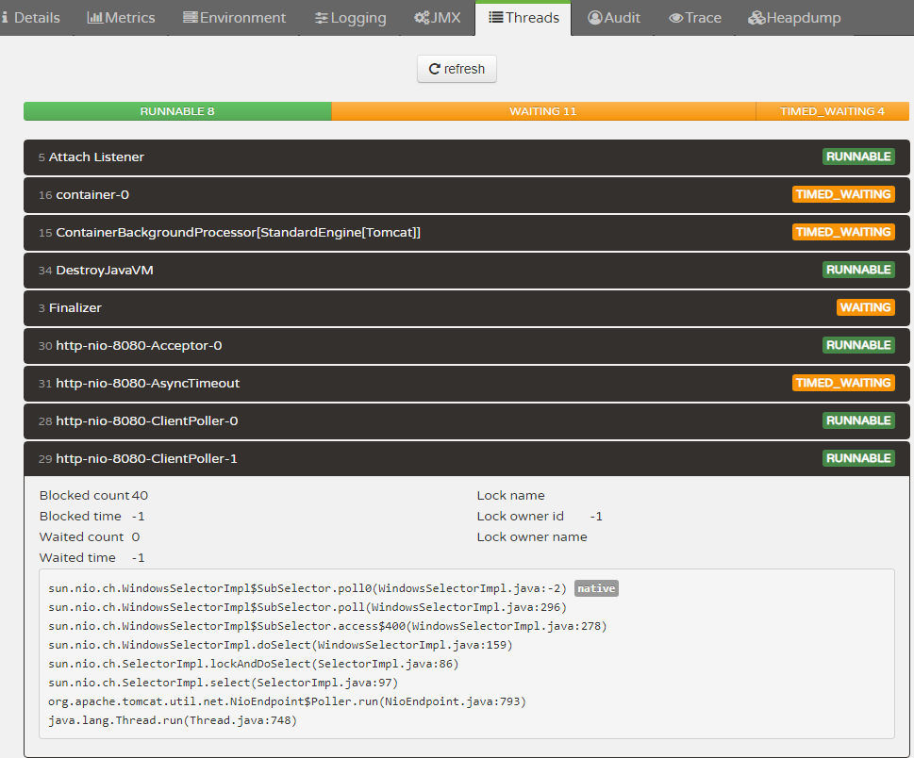Click the NioEndpoint$Poller.run stack line

pos(288,701)
